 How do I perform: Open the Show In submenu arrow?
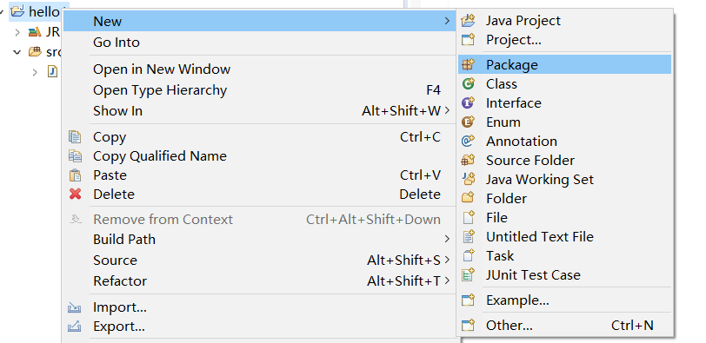[447, 110]
